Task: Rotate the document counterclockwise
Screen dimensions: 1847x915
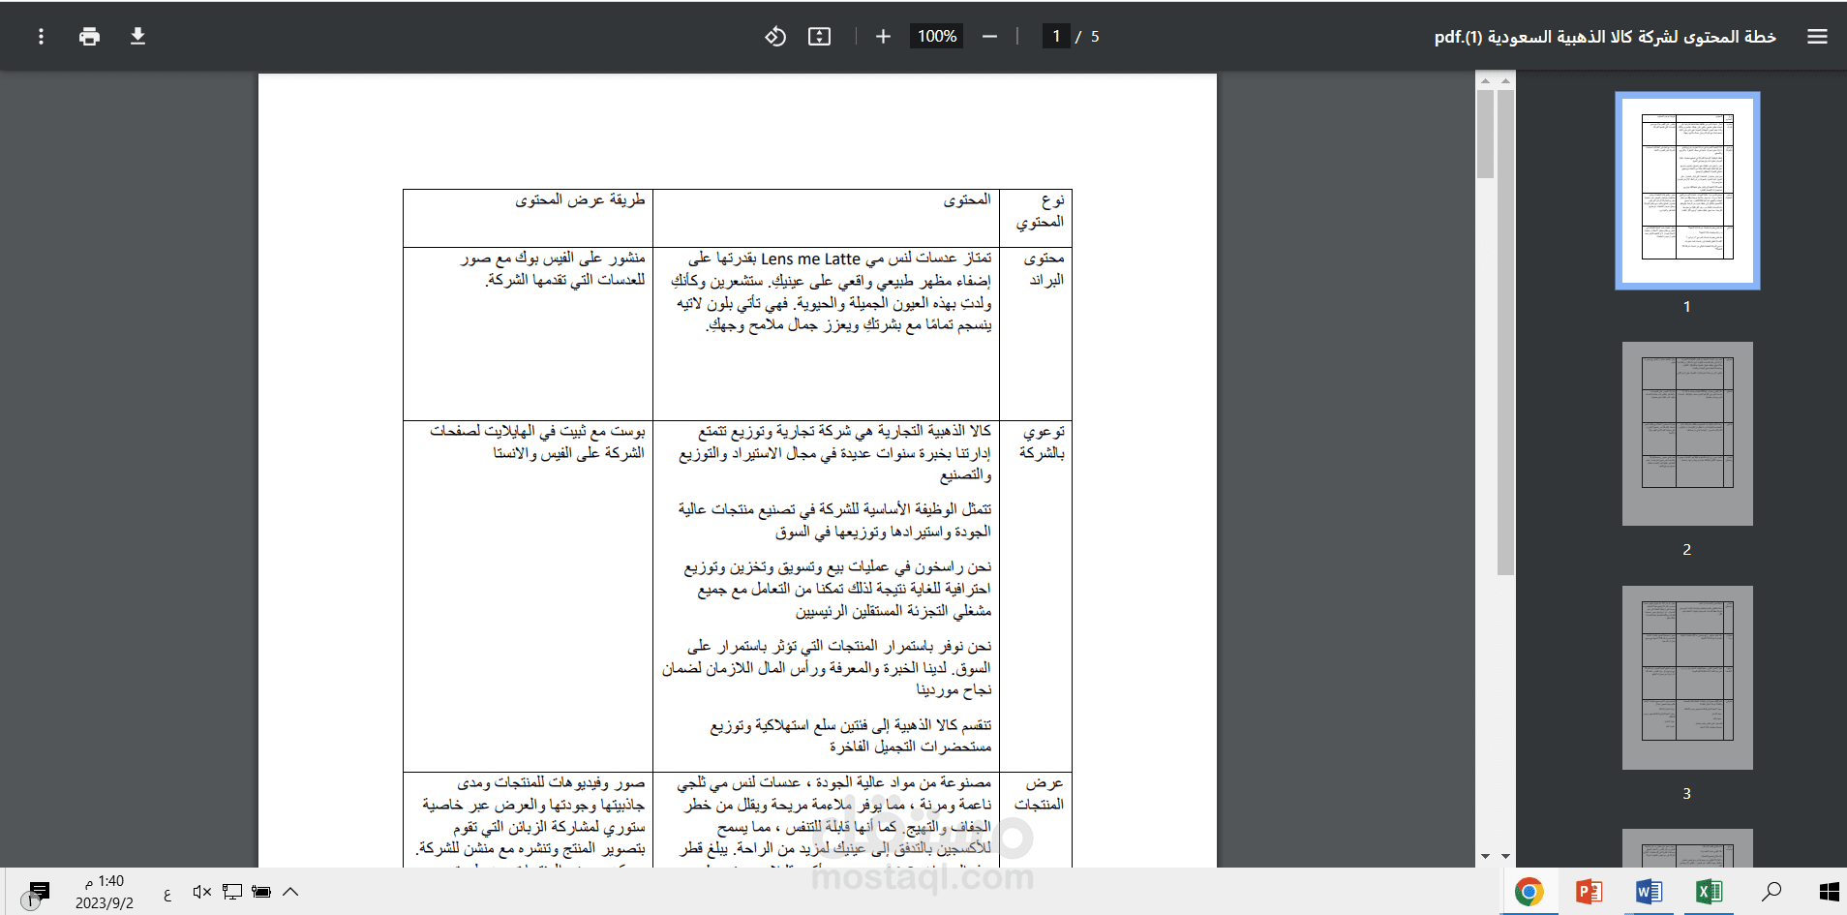Action: pyautogui.click(x=775, y=37)
